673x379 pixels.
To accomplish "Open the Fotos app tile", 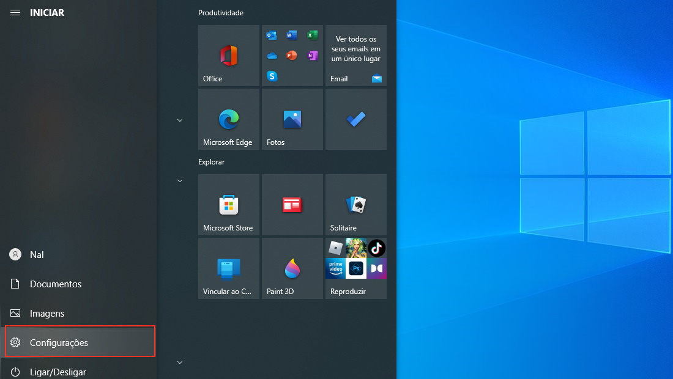I will click(x=292, y=119).
